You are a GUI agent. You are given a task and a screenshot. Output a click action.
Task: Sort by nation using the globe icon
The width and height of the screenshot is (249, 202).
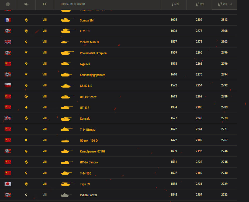coord(8,4)
